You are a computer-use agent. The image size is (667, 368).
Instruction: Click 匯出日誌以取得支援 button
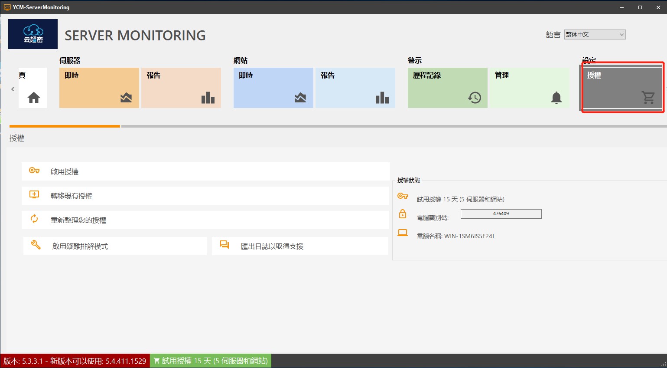pos(300,246)
